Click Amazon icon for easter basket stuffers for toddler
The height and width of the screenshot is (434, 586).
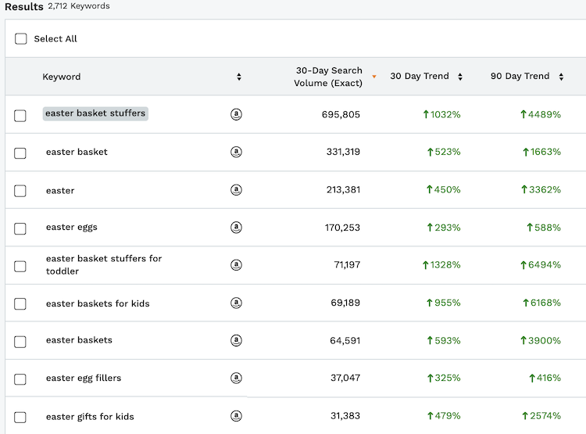pos(236,265)
